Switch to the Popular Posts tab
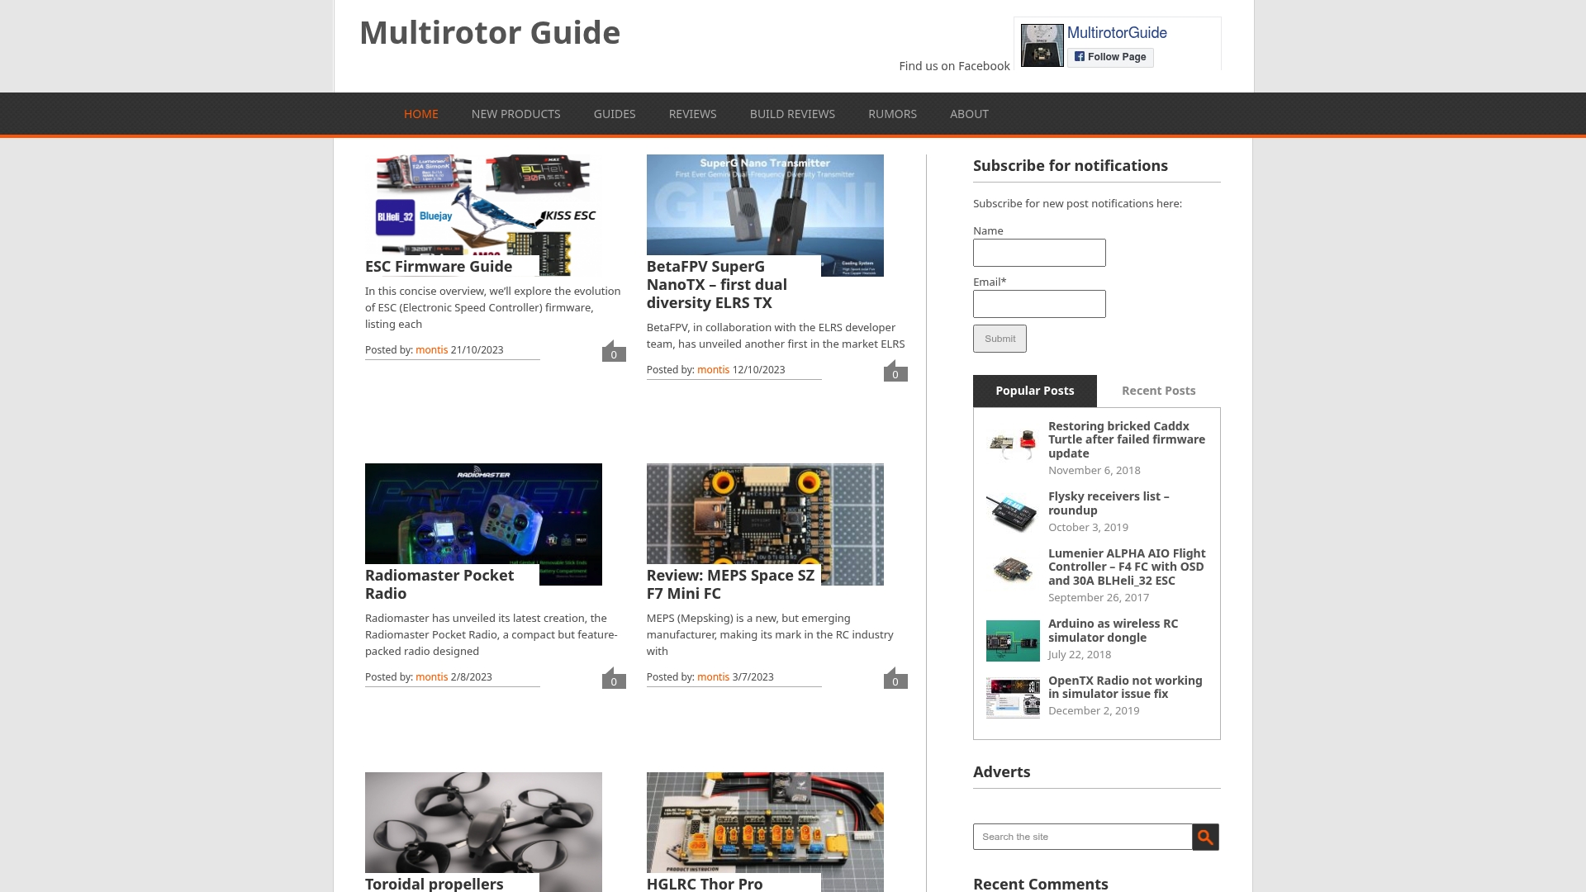 pyautogui.click(x=1035, y=391)
